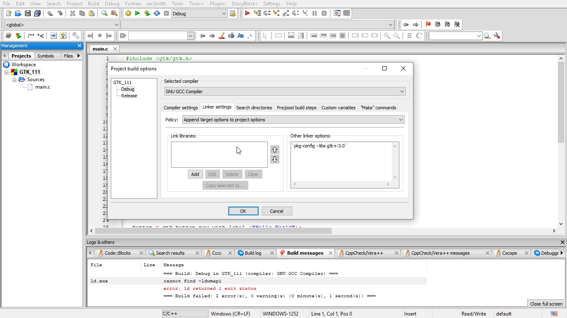Toggle bookmark with the red flag icon
The height and width of the screenshot is (318, 567).
coord(428,24)
